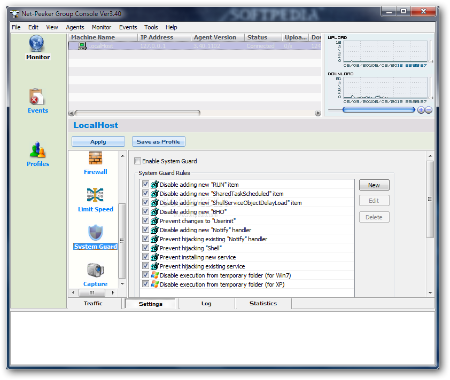This screenshot has height=380, width=450.
Task: Toggle Disable adding new 'BHO' checkbox
Action: (x=145, y=211)
